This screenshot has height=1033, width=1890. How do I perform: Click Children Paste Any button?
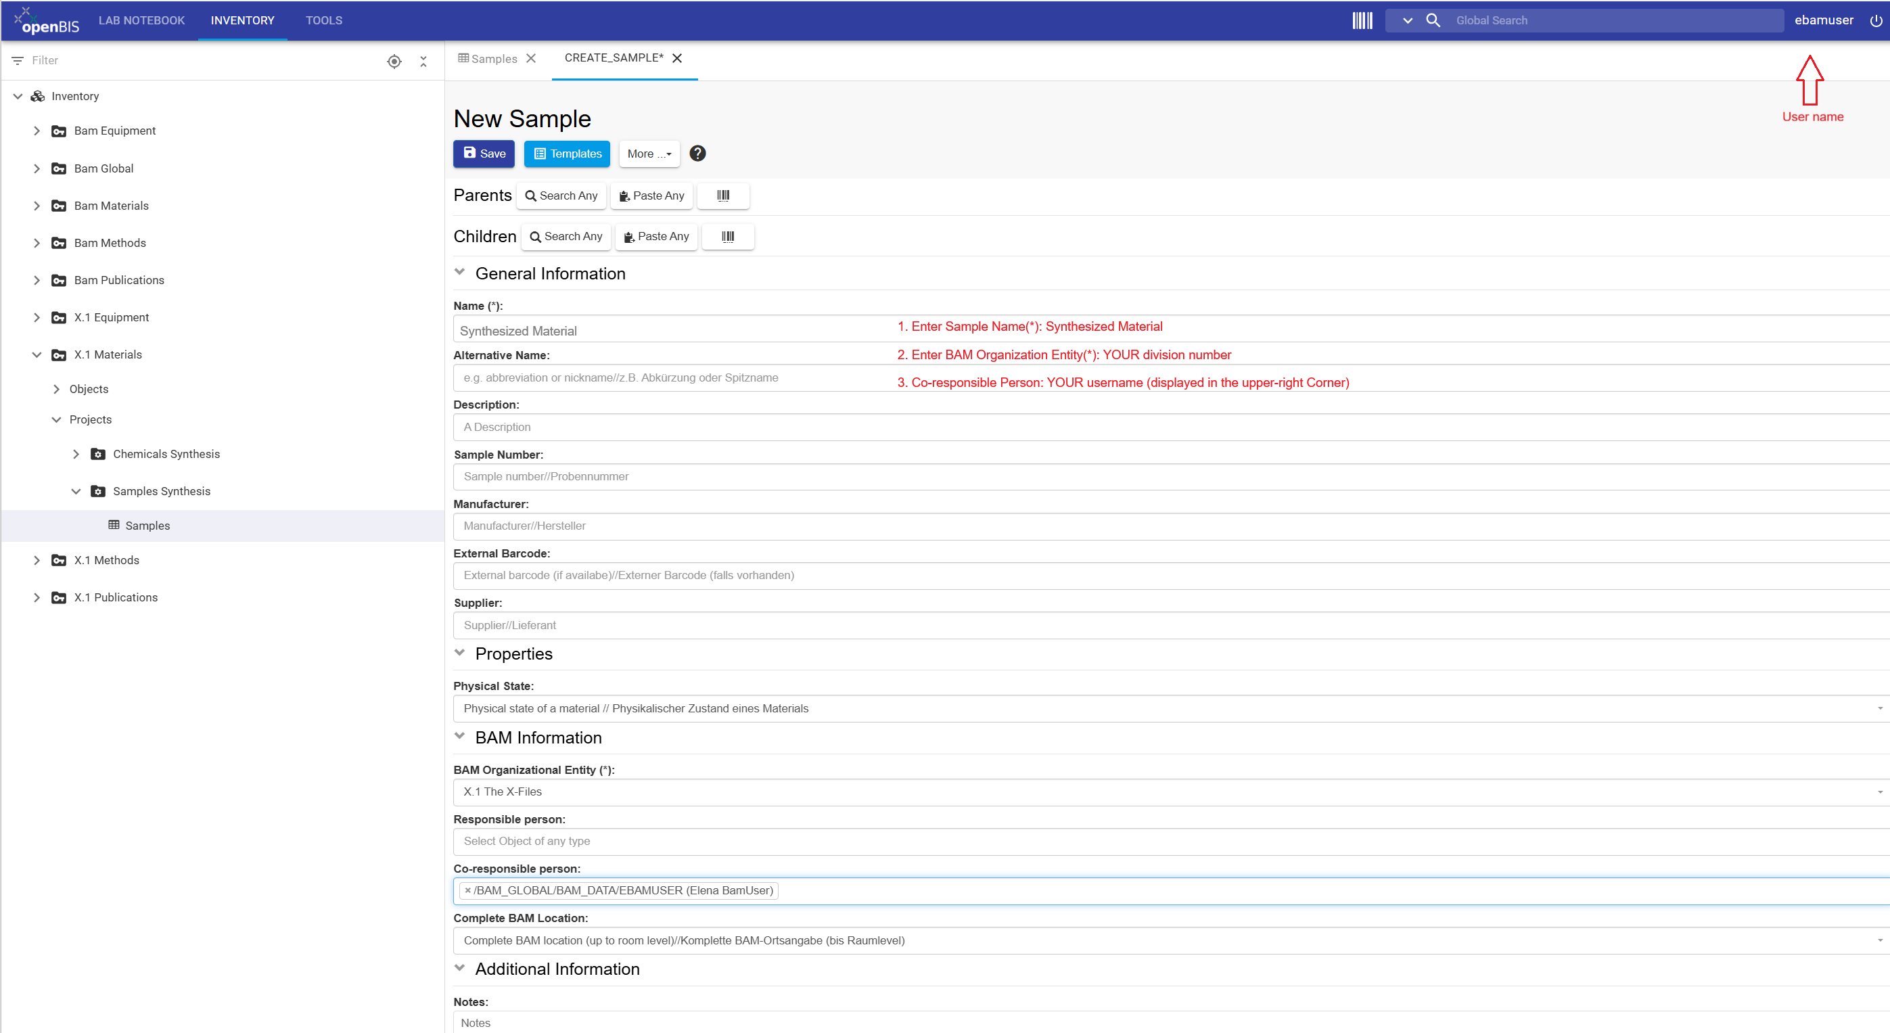point(656,236)
